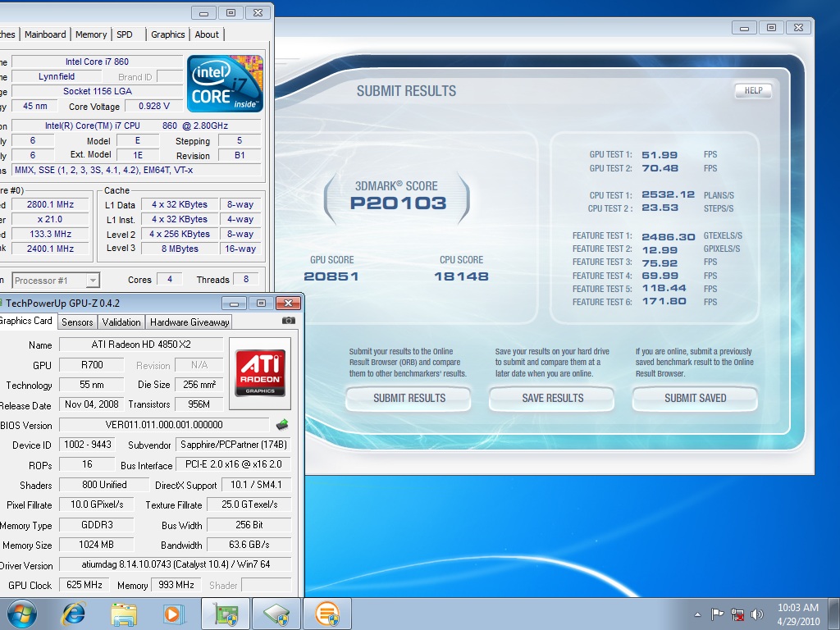This screenshot has height=630, width=840.
Task: Open Windows Explorer folder in taskbar
Action: point(124,614)
